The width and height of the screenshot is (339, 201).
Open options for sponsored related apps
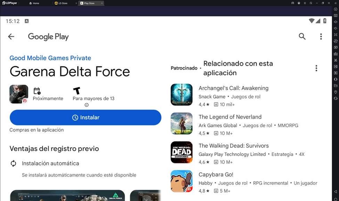[316, 68]
